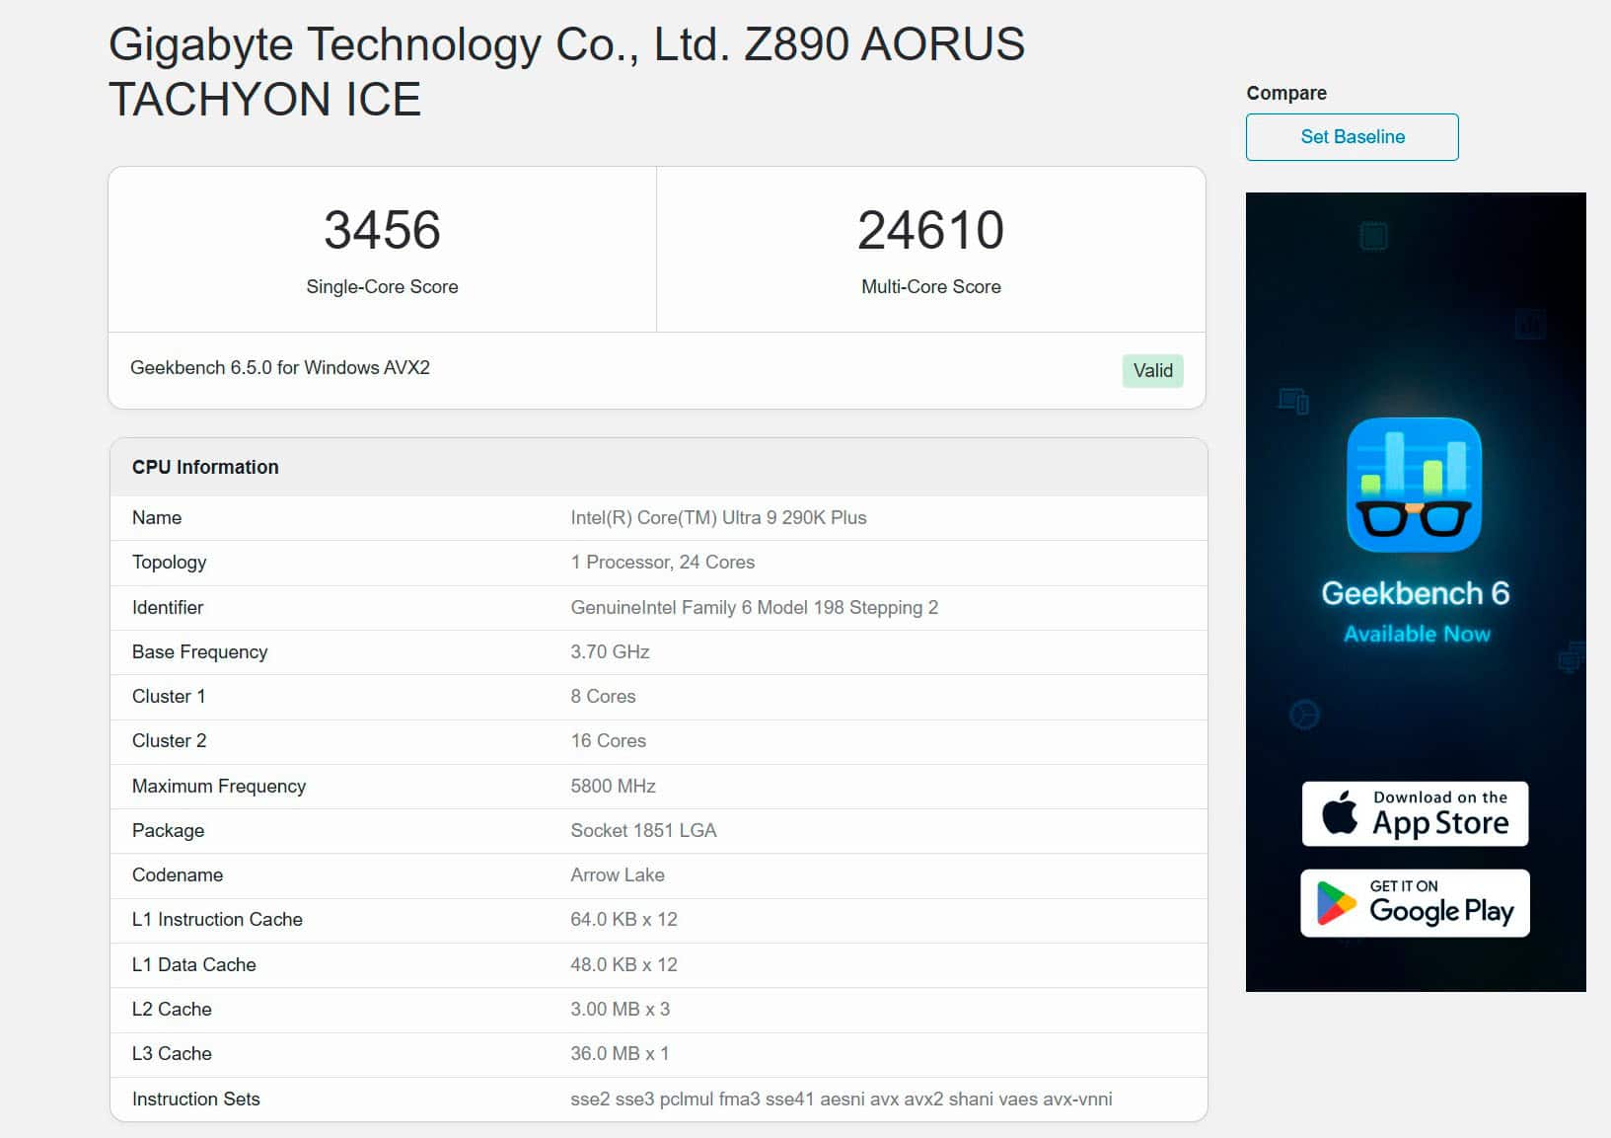This screenshot has width=1611, height=1138.
Task: Open the Download on the App Store badge
Action: point(1415,812)
